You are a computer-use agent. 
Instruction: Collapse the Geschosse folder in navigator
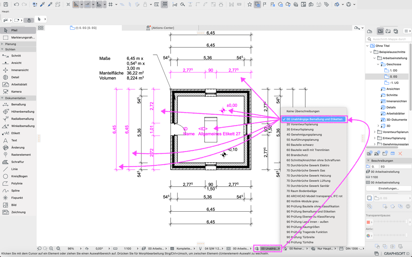378,64
